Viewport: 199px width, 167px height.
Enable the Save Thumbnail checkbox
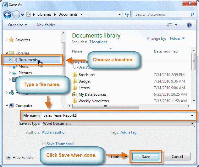coord(44,144)
